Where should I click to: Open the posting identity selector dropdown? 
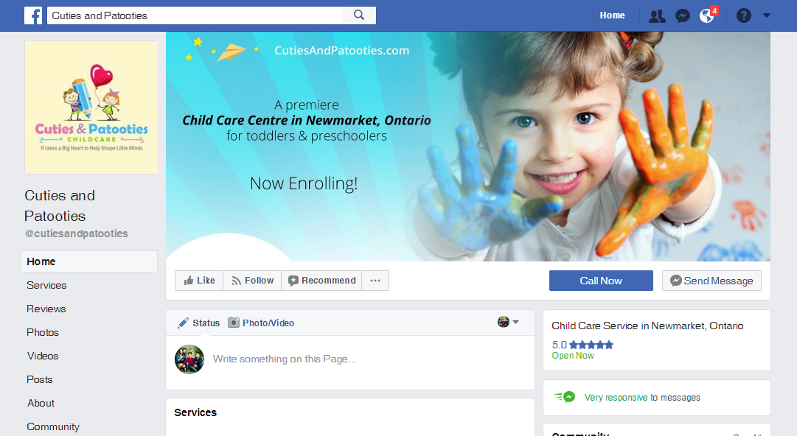click(508, 322)
